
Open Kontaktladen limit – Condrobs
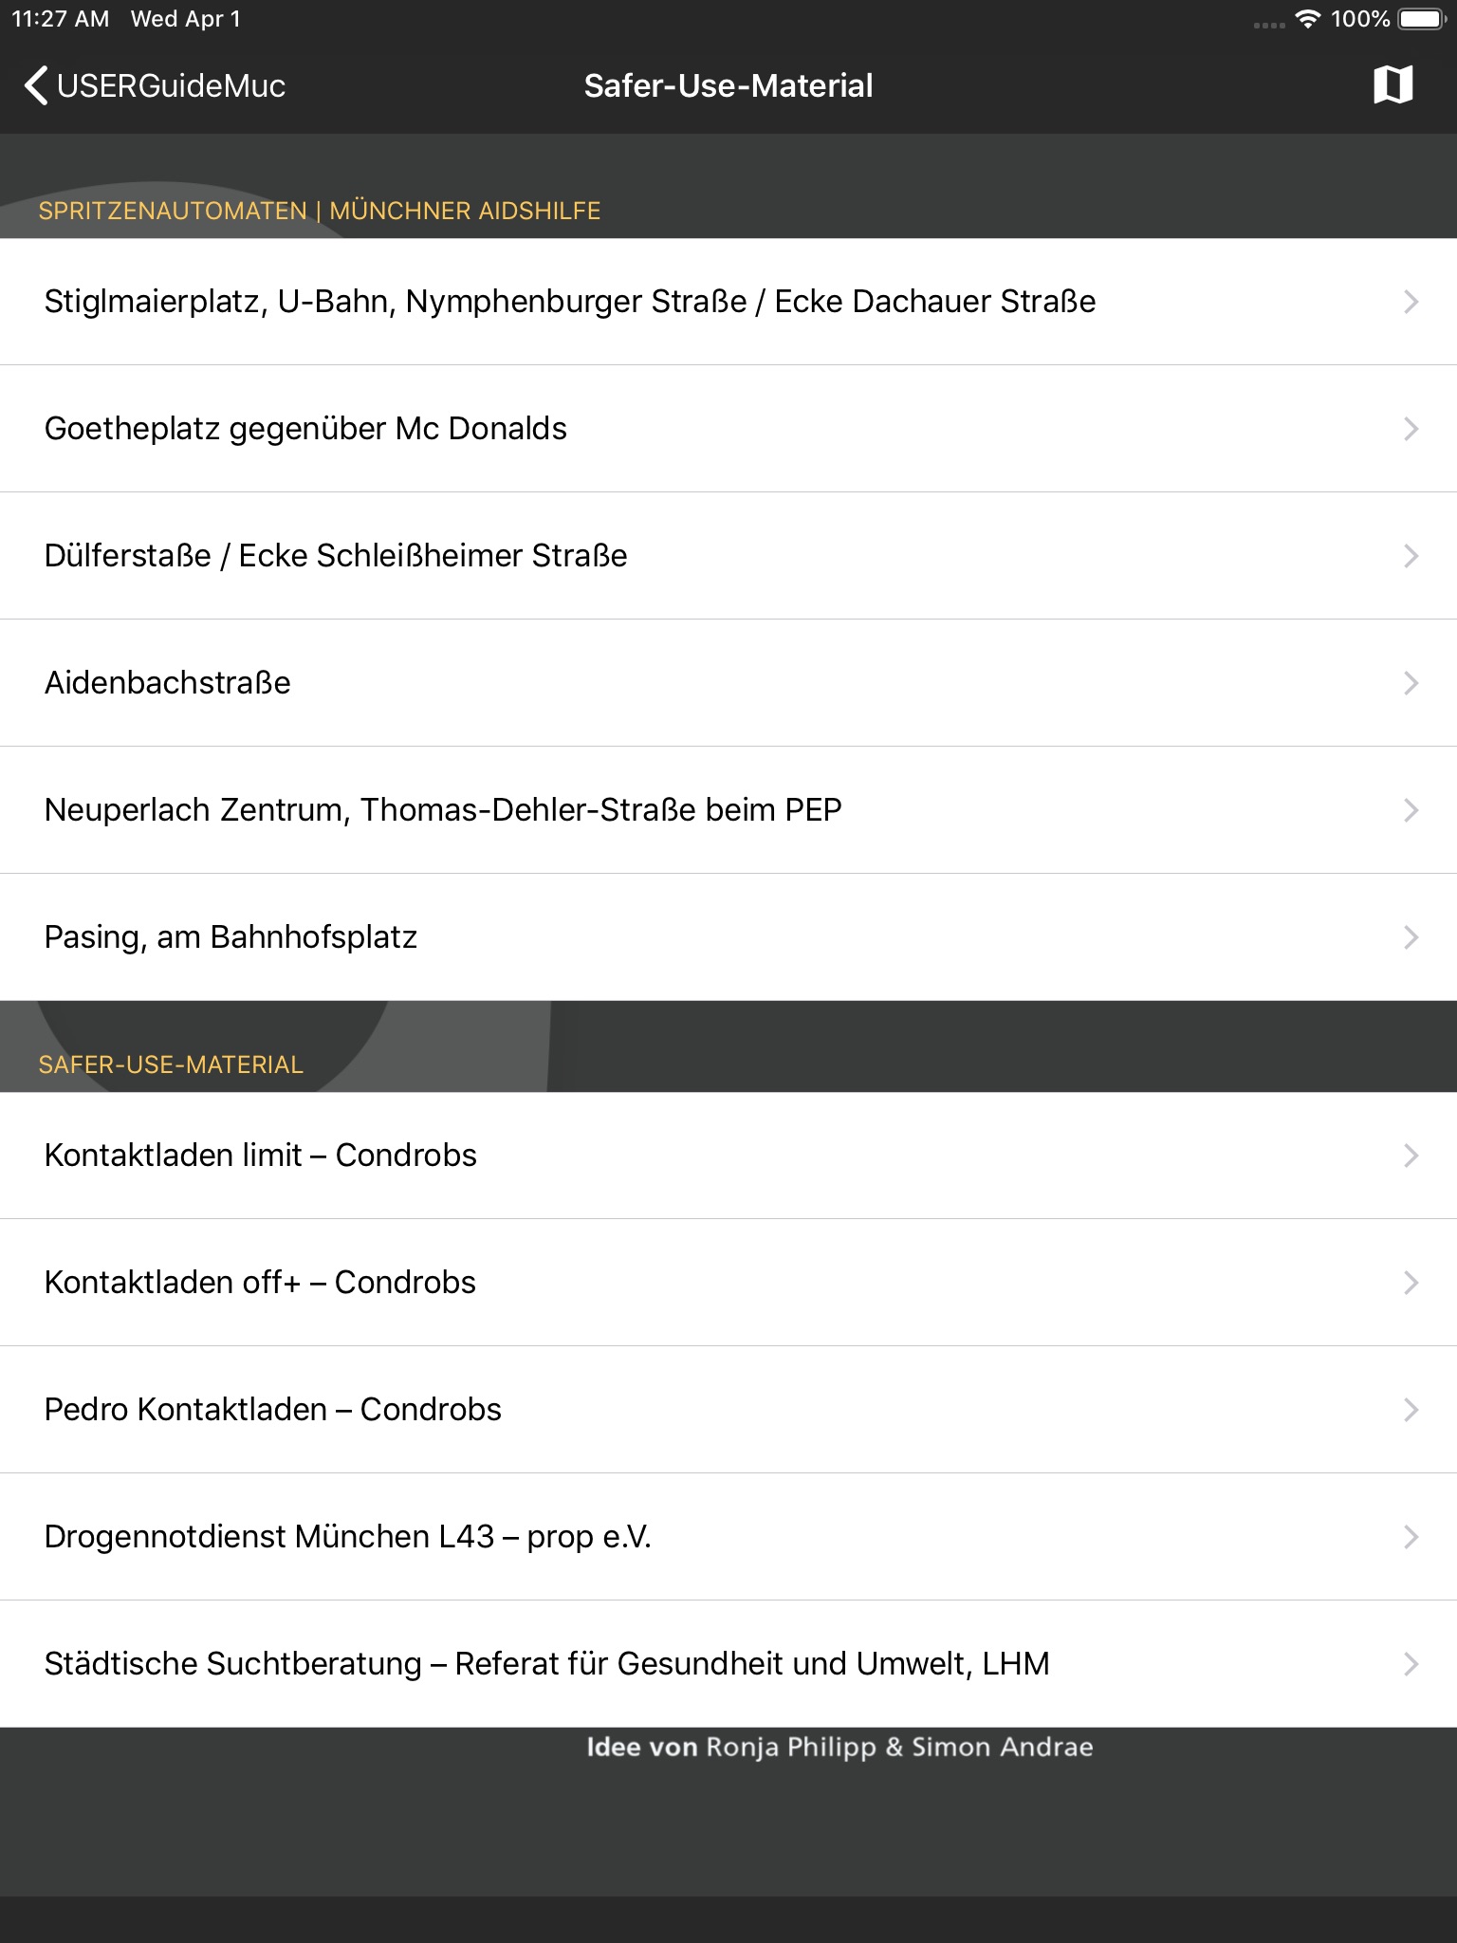tap(261, 1156)
